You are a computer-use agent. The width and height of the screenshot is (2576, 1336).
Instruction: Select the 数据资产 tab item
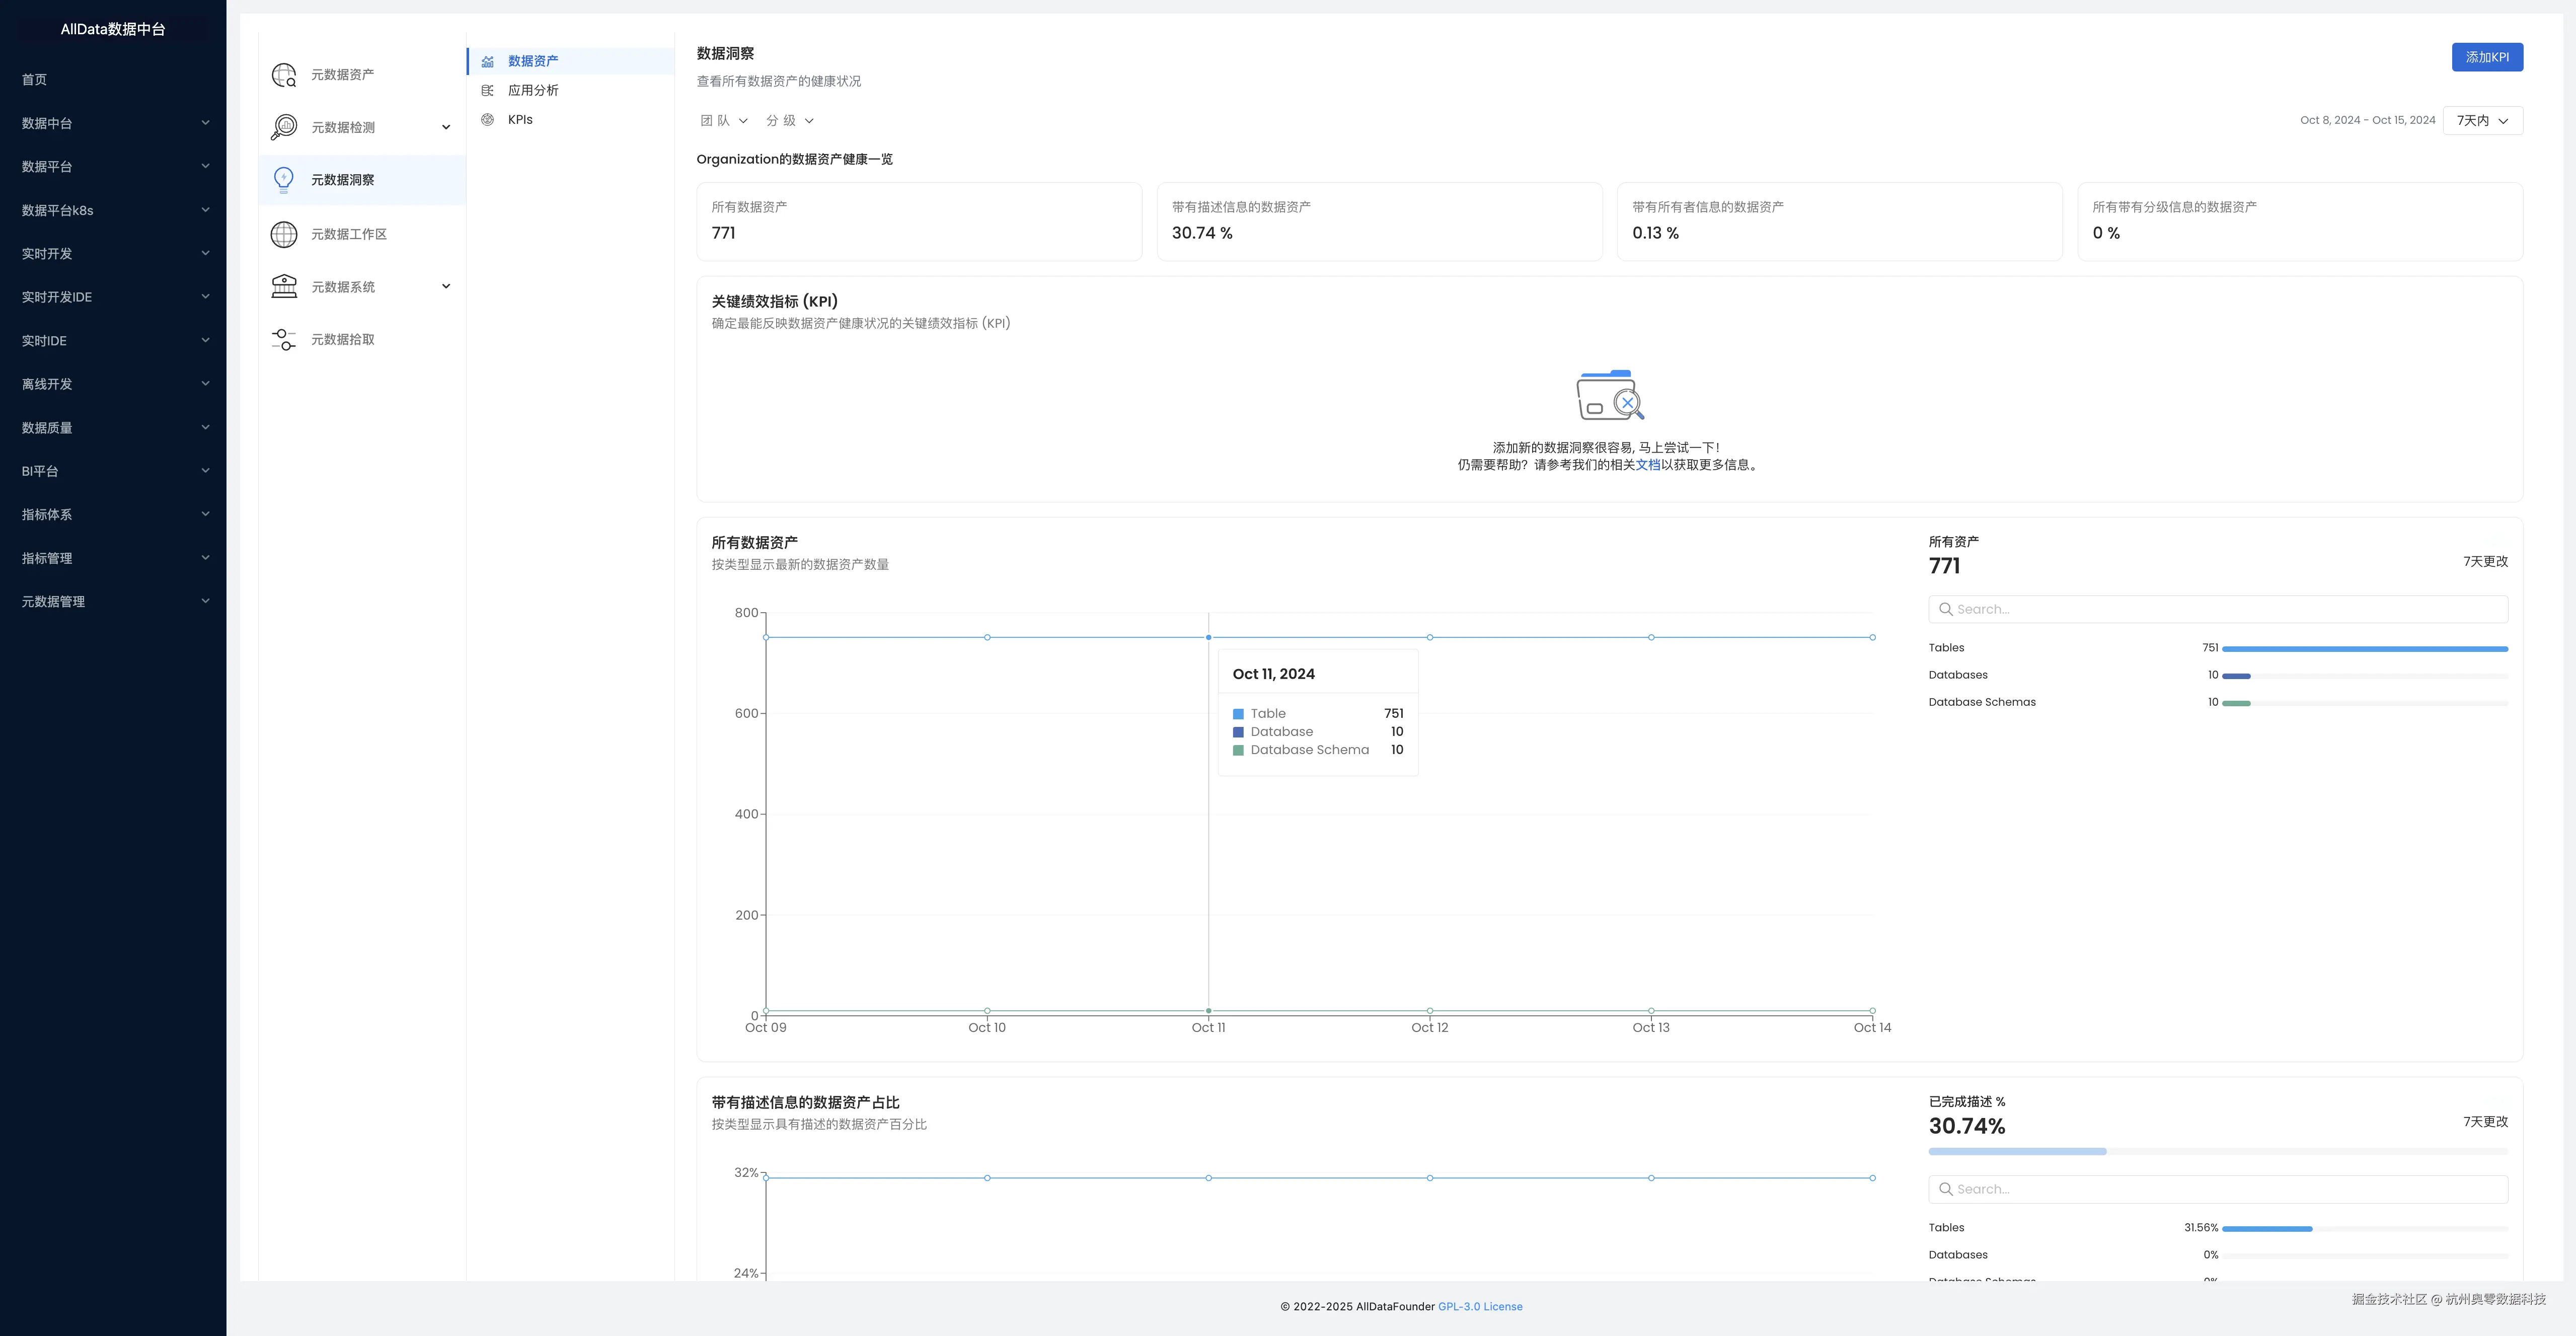pos(533,61)
